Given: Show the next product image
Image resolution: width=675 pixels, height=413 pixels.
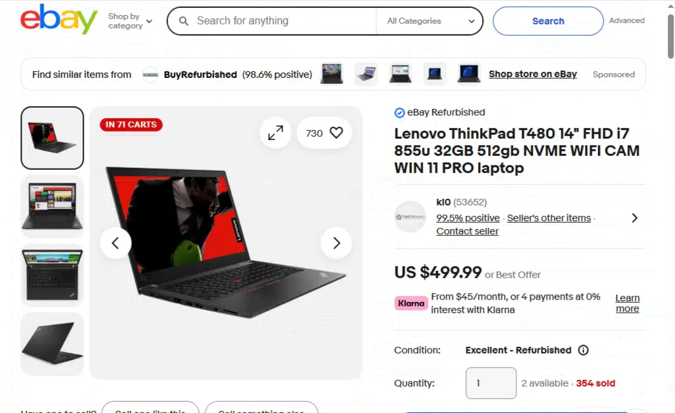Looking at the screenshot, I should point(336,243).
